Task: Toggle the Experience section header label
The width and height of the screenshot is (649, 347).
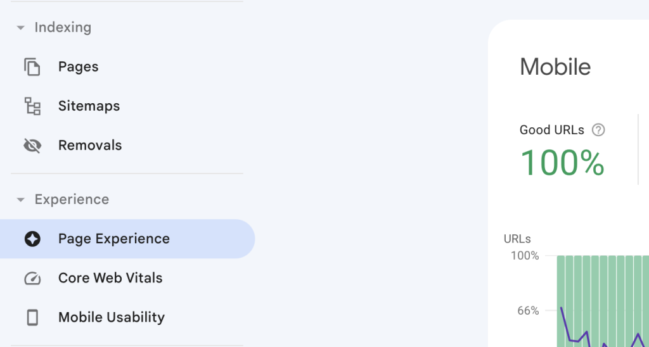Action: [x=72, y=199]
